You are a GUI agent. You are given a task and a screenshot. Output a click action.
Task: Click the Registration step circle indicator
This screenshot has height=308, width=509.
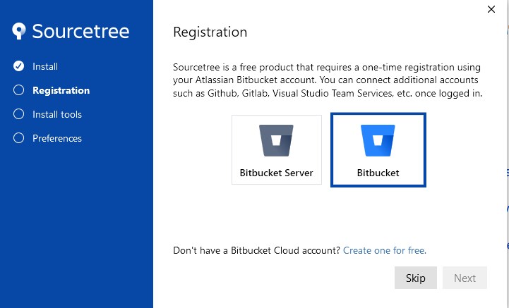tap(19, 90)
